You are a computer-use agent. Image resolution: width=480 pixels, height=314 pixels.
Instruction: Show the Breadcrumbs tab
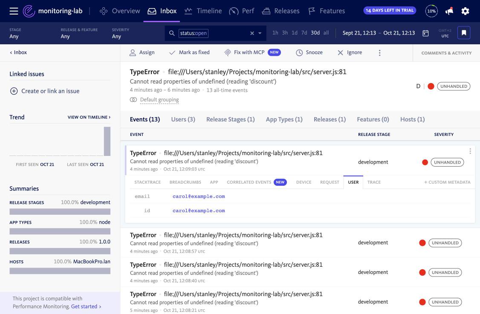(x=185, y=182)
